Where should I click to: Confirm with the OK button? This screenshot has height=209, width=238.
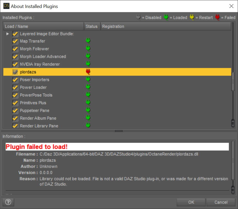click(x=191, y=202)
